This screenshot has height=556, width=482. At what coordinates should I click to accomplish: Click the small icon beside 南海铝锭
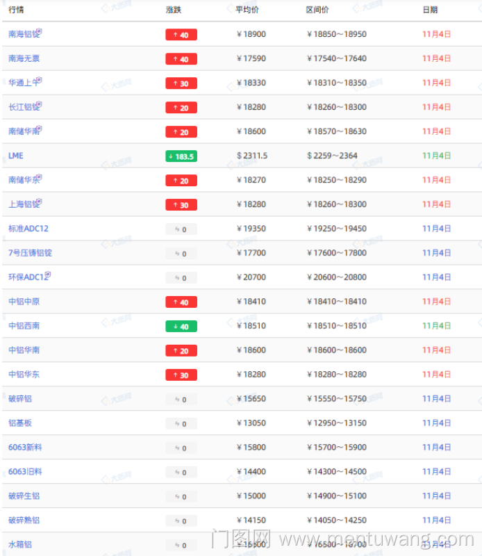pos(40,31)
